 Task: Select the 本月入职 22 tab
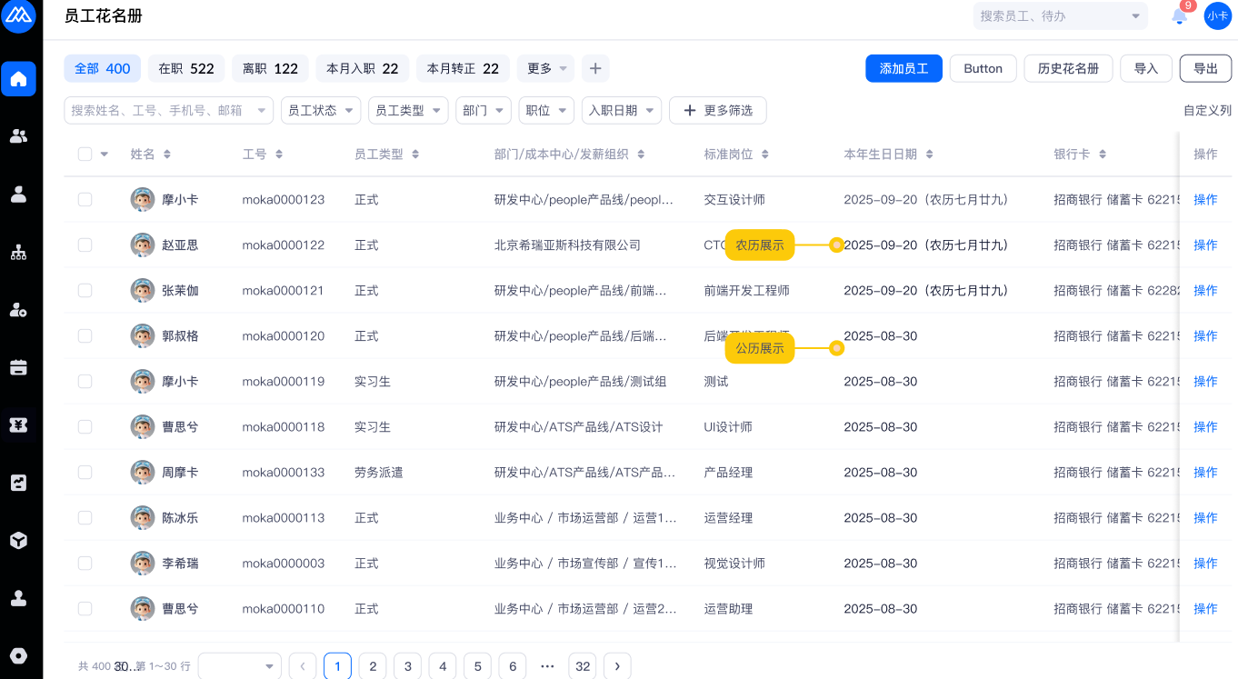[x=362, y=68]
